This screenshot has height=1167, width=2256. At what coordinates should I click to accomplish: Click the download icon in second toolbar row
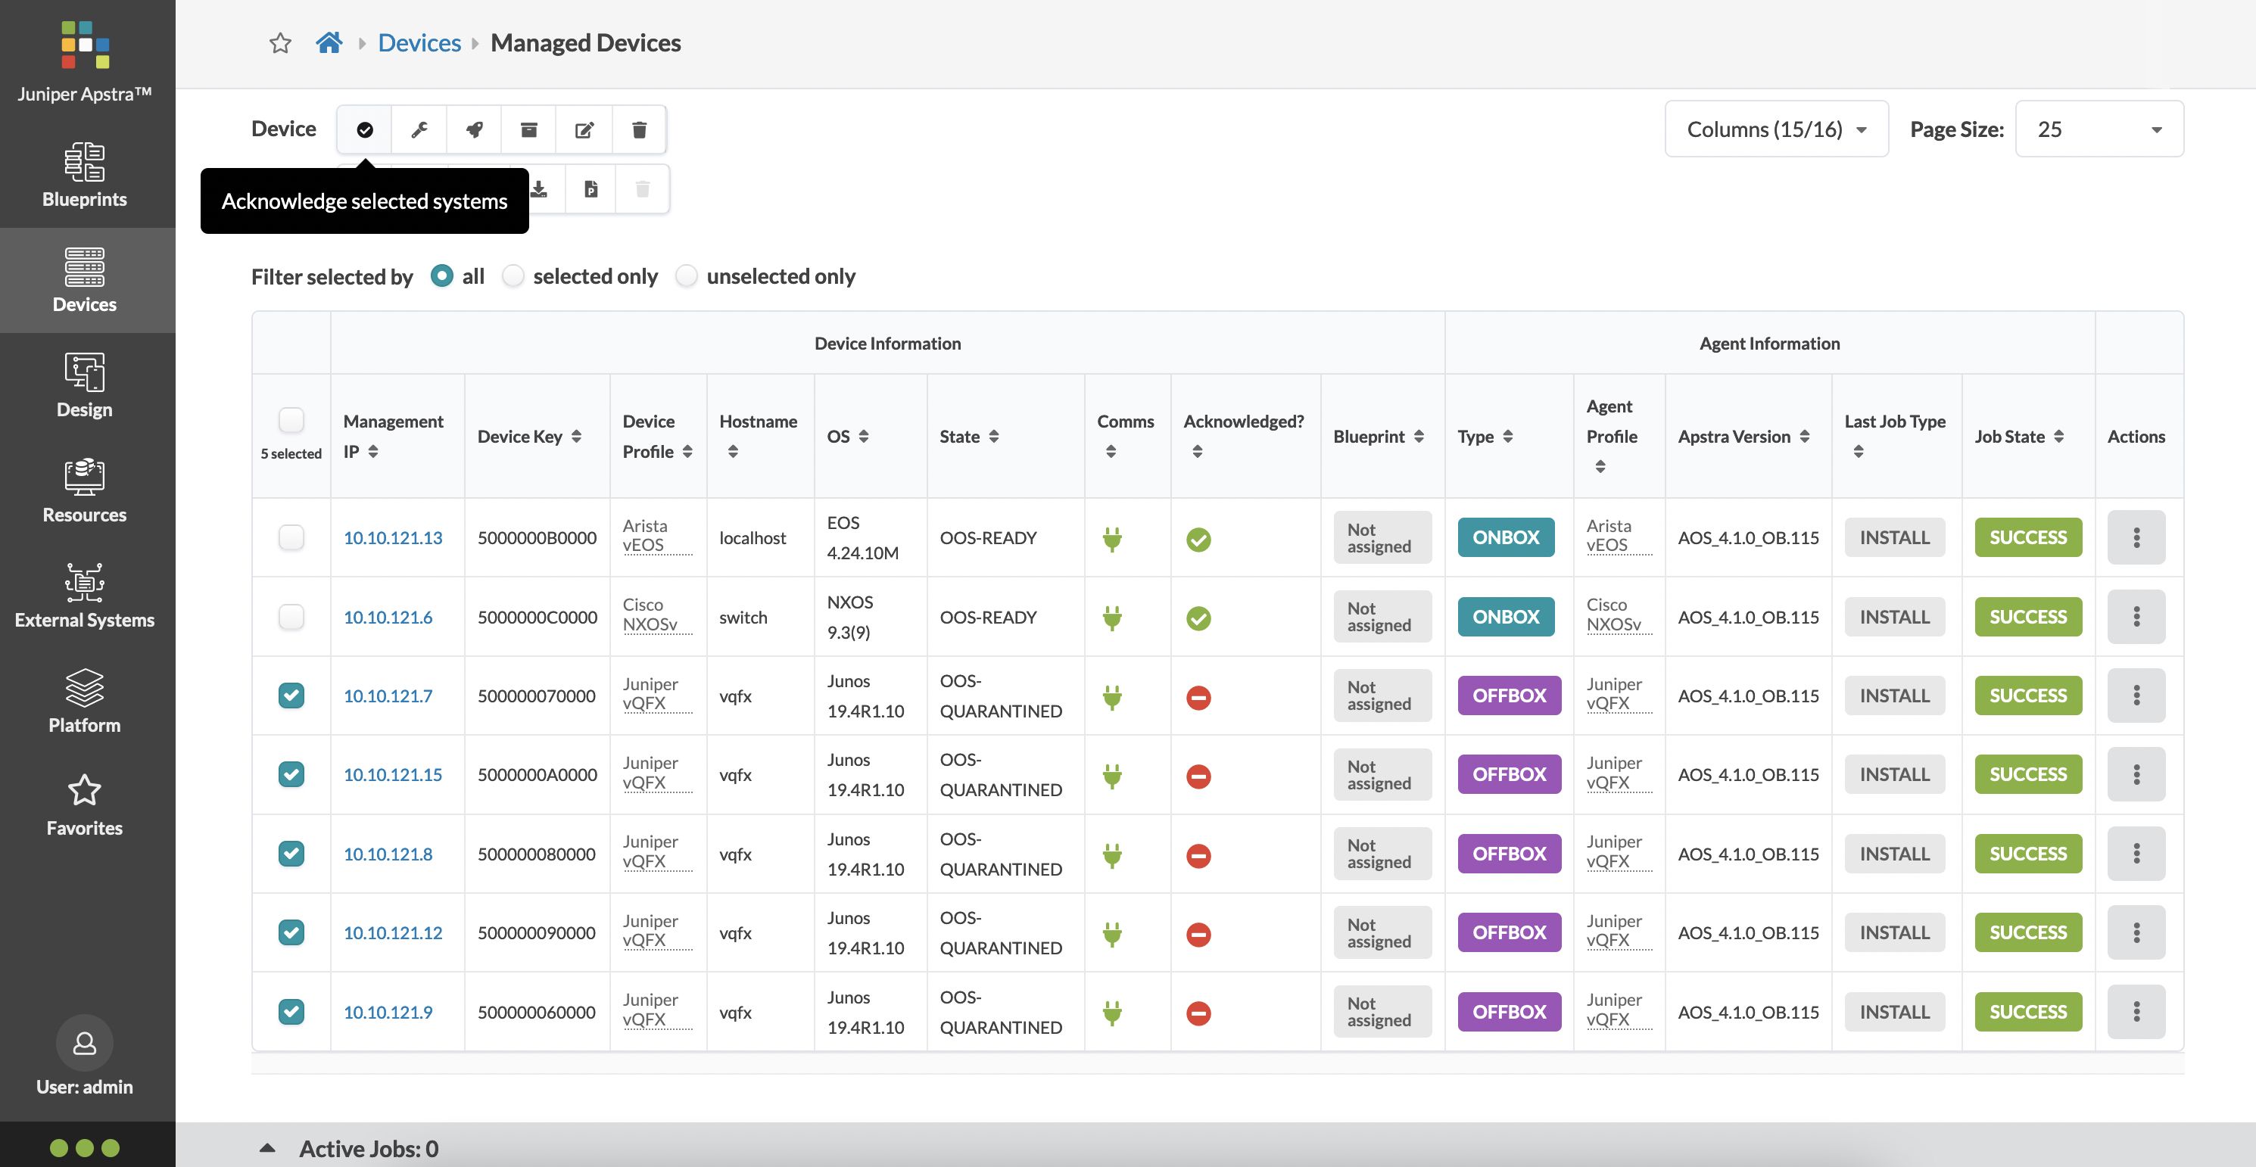tap(540, 189)
